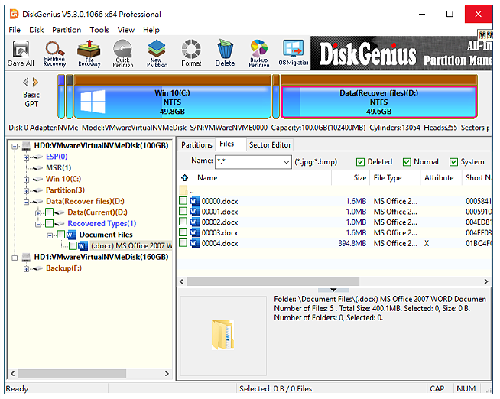Collapse the Recovered Types(1) node
Viewport: 500px width, 399px height.
point(38,225)
